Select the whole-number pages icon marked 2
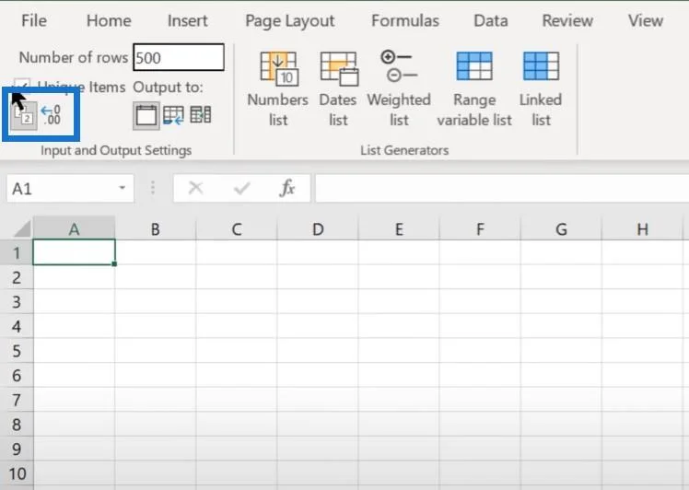This screenshot has height=490, width=689. pyautogui.click(x=24, y=115)
